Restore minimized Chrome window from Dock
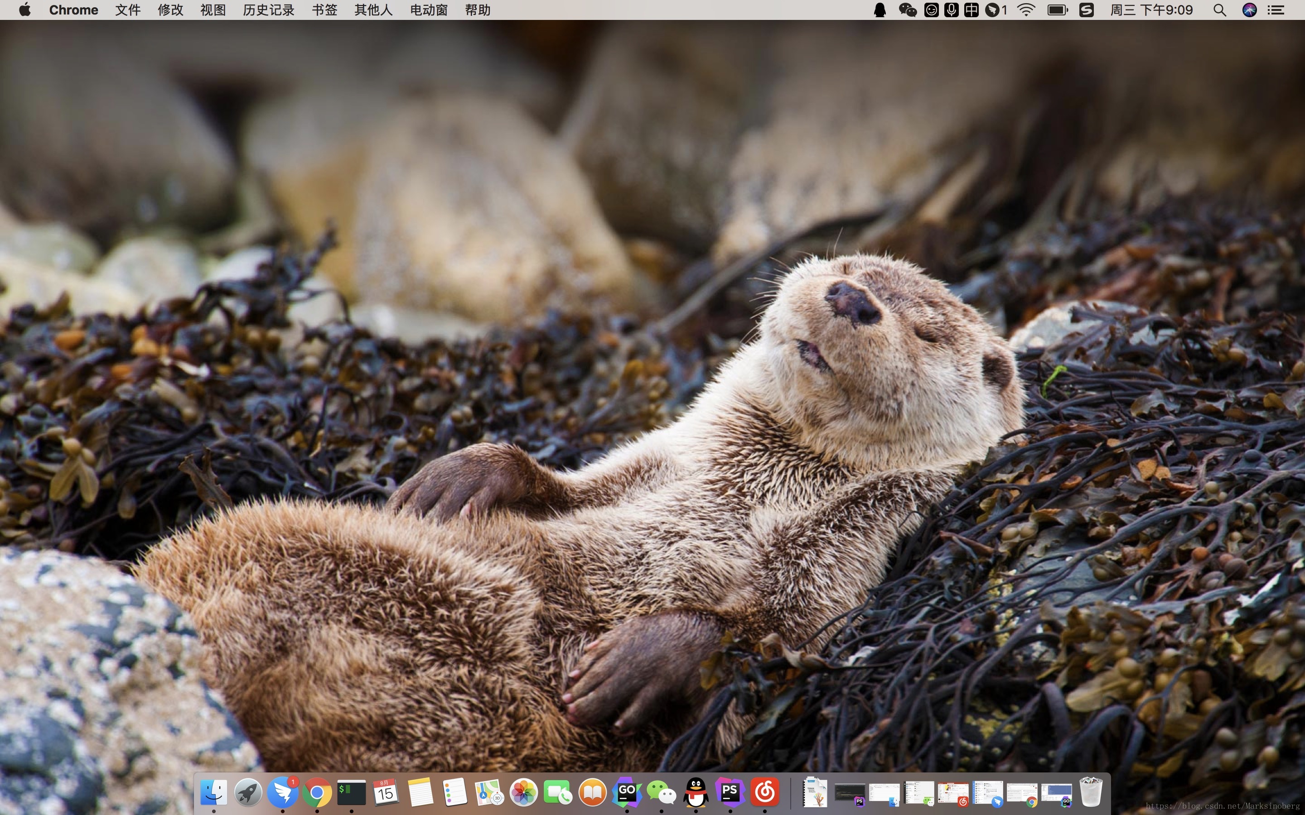Viewport: 1305px width, 815px height. (x=1022, y=793)
